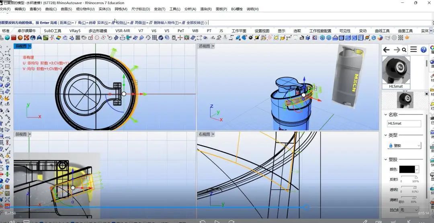Click the landscape picture icon in toolbar

pyautogui.click(x=46, y=38)
